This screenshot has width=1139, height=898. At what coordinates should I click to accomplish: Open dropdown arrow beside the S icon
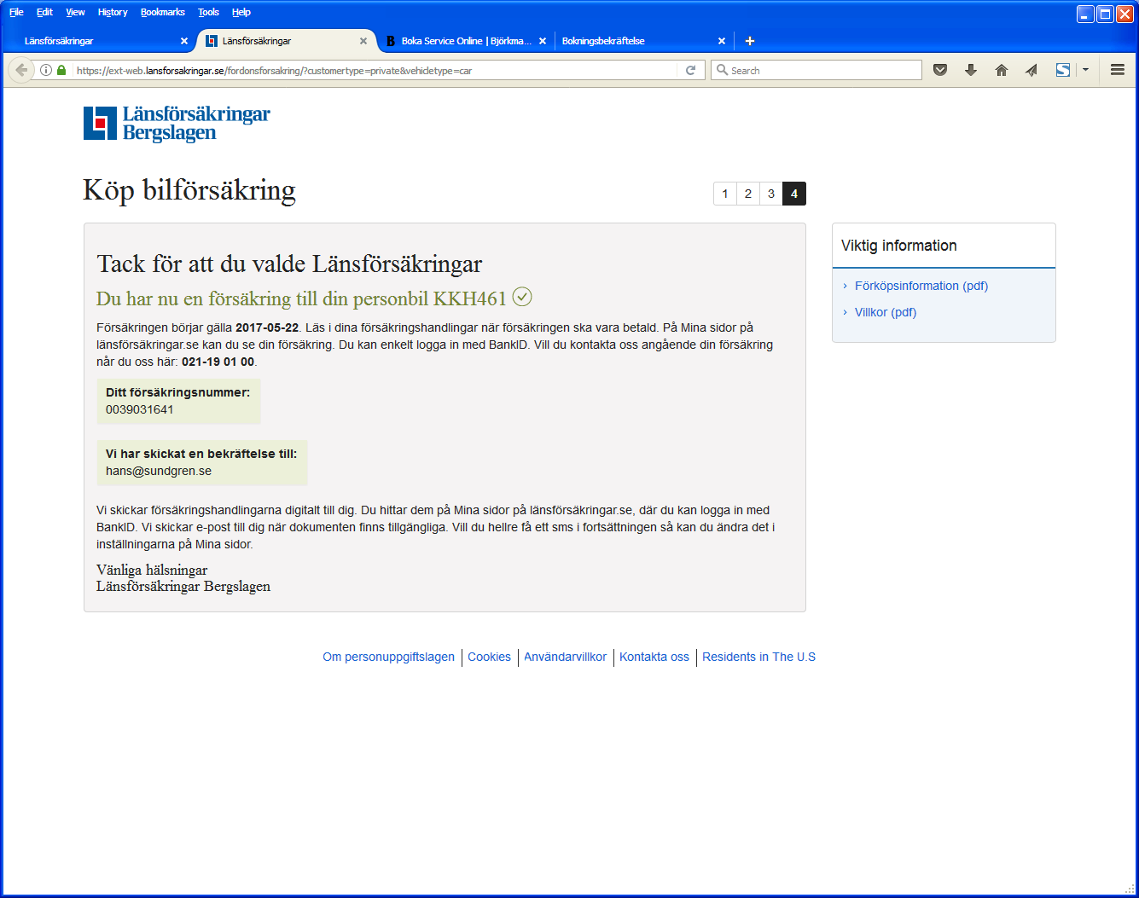pyautogui.click(x=1085, y=70)
